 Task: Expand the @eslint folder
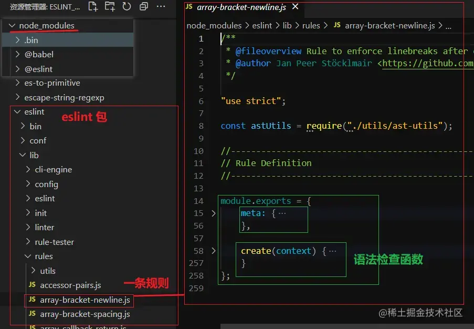pyautogui.click(x=17, y=69)
